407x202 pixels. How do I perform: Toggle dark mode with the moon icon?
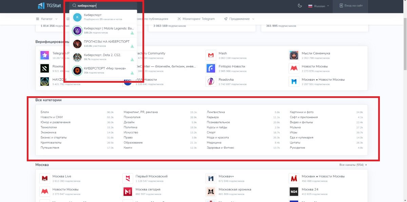pyautogui.click(x=299, y=6)
